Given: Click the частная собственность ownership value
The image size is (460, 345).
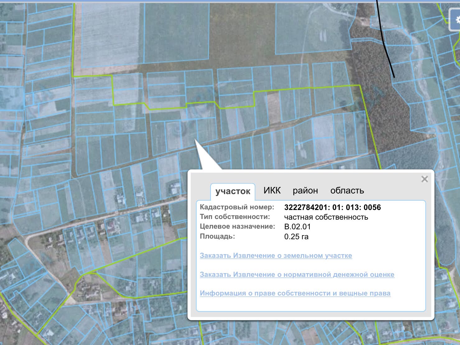Looking at the screenshot, I should click(x=326, y=217).
